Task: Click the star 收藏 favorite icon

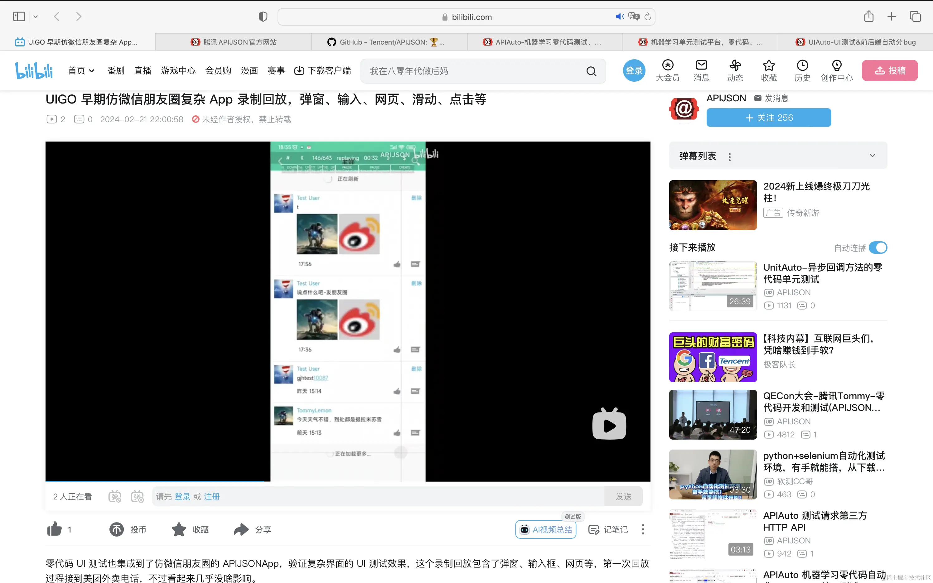Action: tap(179, 529)
